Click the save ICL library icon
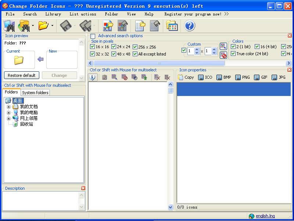 pos(122,26)
